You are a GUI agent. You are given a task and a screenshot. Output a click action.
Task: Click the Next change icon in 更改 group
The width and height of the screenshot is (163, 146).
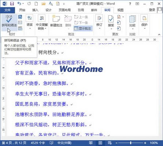coord(119,28)
